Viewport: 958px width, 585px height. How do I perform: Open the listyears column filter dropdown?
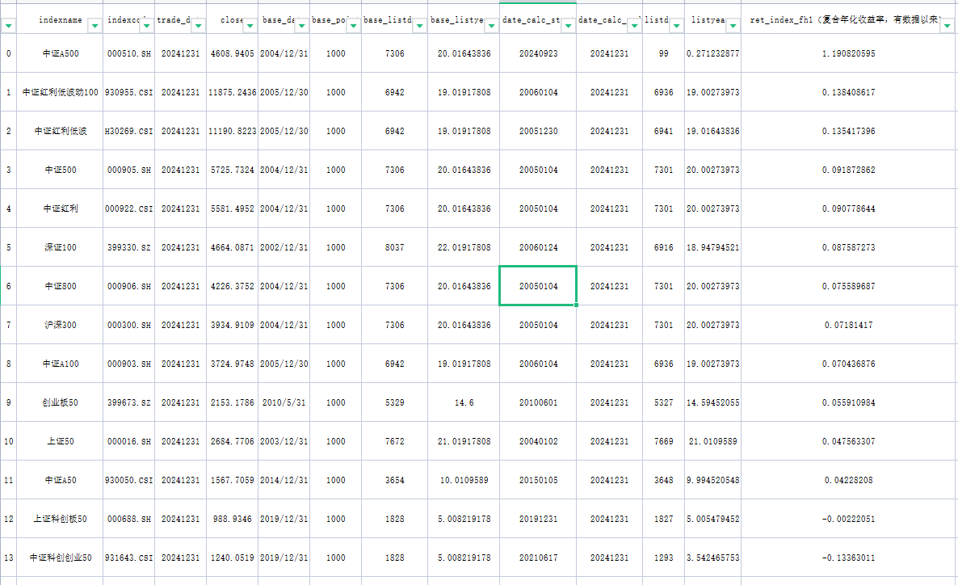coord(732,27)
